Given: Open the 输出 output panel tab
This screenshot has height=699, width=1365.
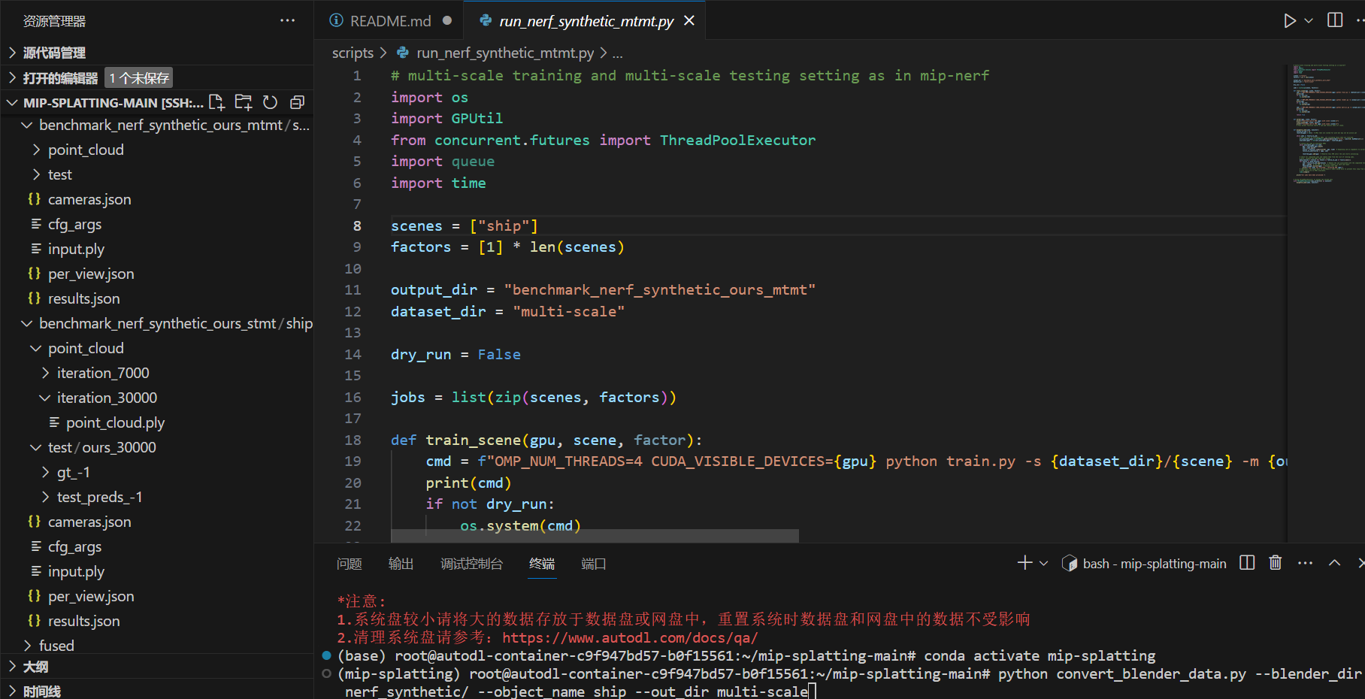Looking at the screenshot, I should tap(401, 564).
